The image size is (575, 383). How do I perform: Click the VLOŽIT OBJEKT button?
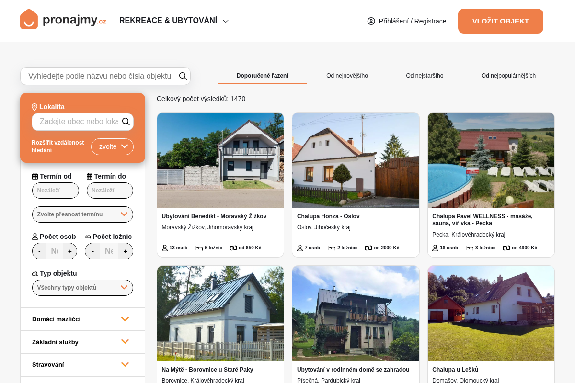point(501,21)
